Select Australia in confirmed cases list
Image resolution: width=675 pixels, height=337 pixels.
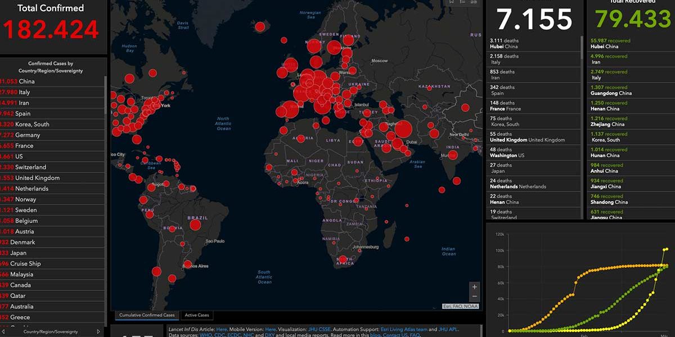[52, 306]
